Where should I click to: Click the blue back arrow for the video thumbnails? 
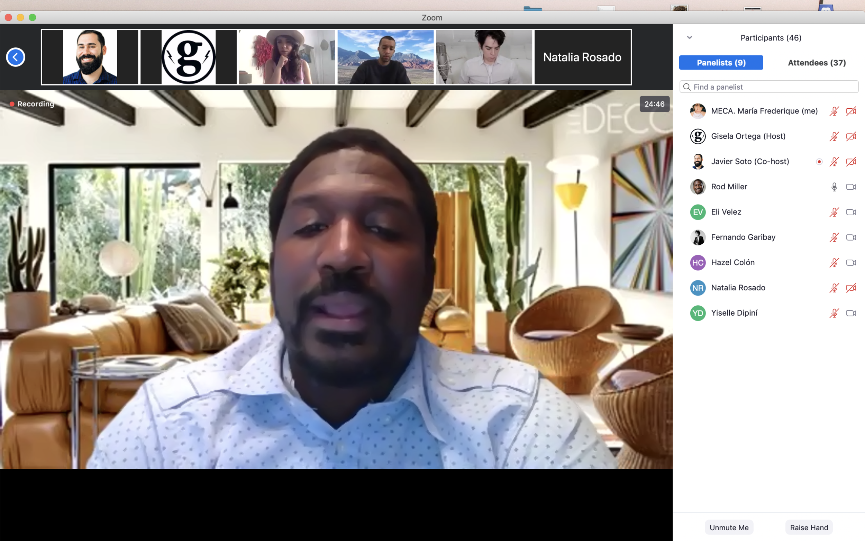coord(15,57)
